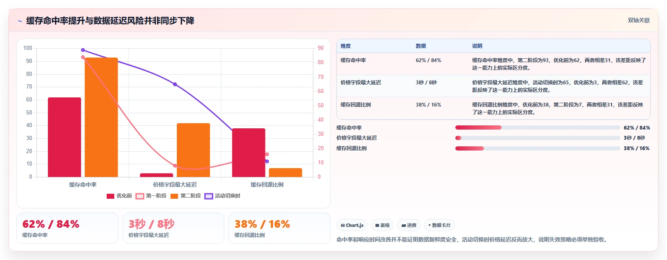Click the x-axis label 价格字段最大延迟
The height and width of the screenshot is (260, 667).
point(175,185)
